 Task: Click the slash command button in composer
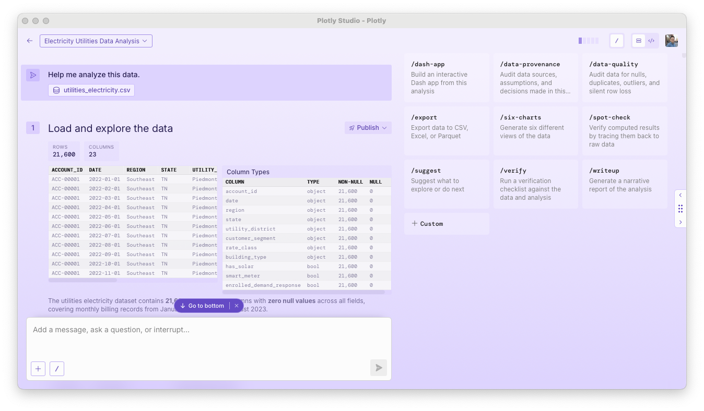click(x=57, y=369)
